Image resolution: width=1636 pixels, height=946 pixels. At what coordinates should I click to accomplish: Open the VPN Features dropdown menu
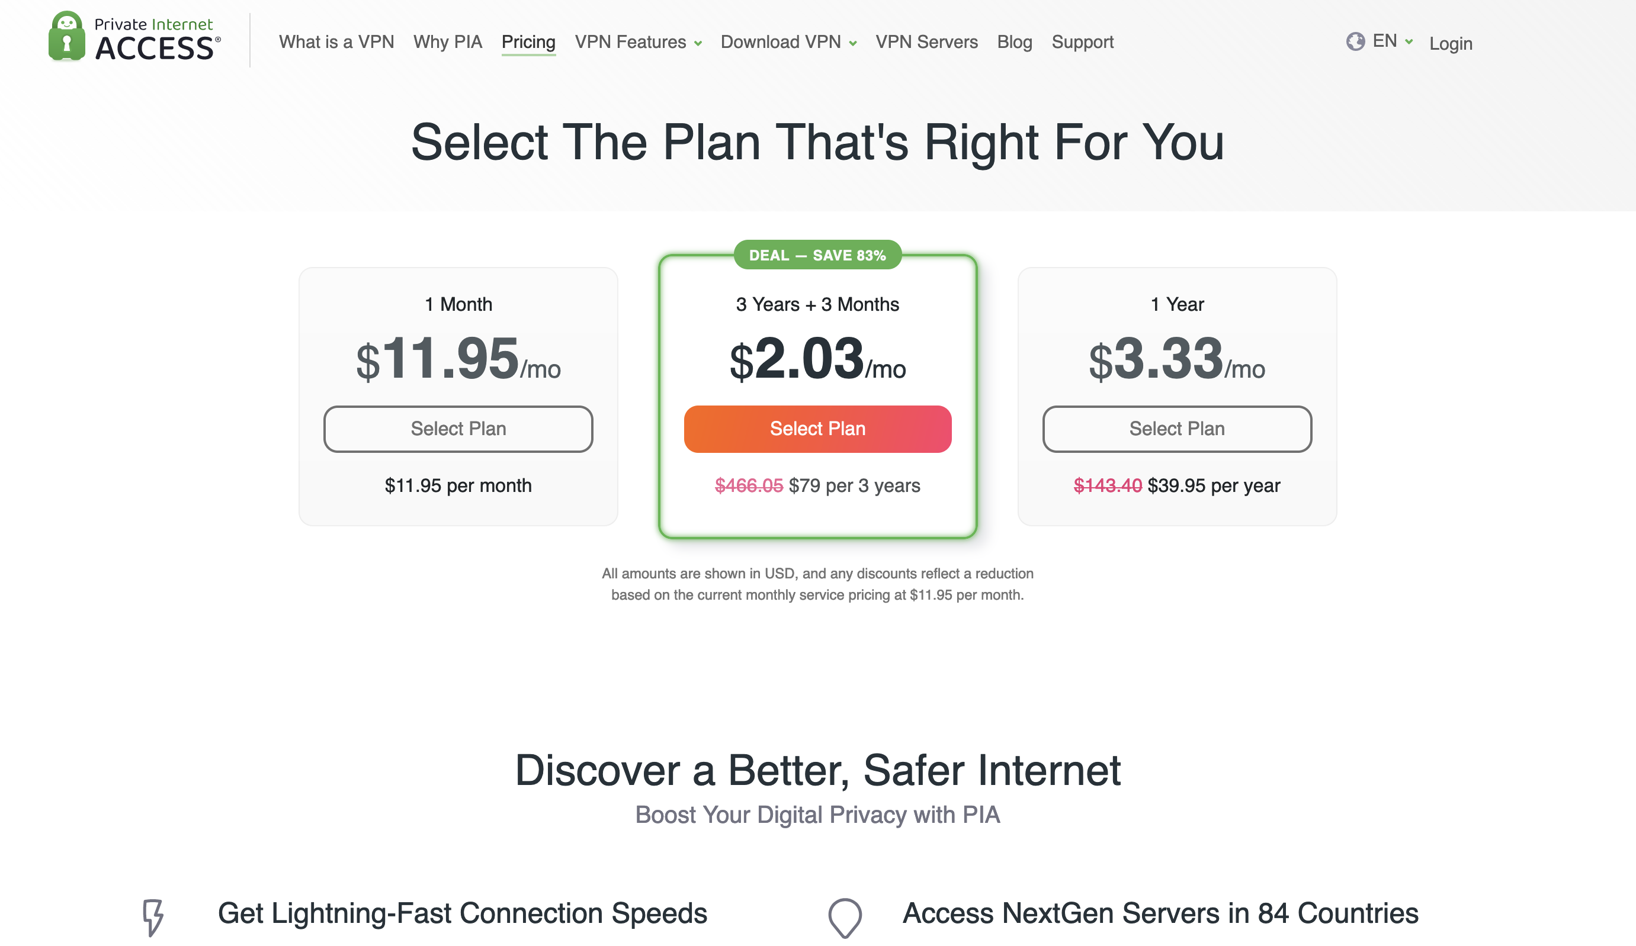click(x=639, y=41)
